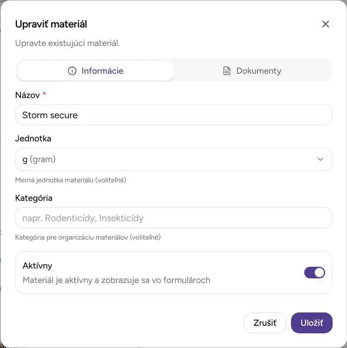Click the Upraviť materiál dialog title
This screenshot has width=347, height=348.
point(51,24)
